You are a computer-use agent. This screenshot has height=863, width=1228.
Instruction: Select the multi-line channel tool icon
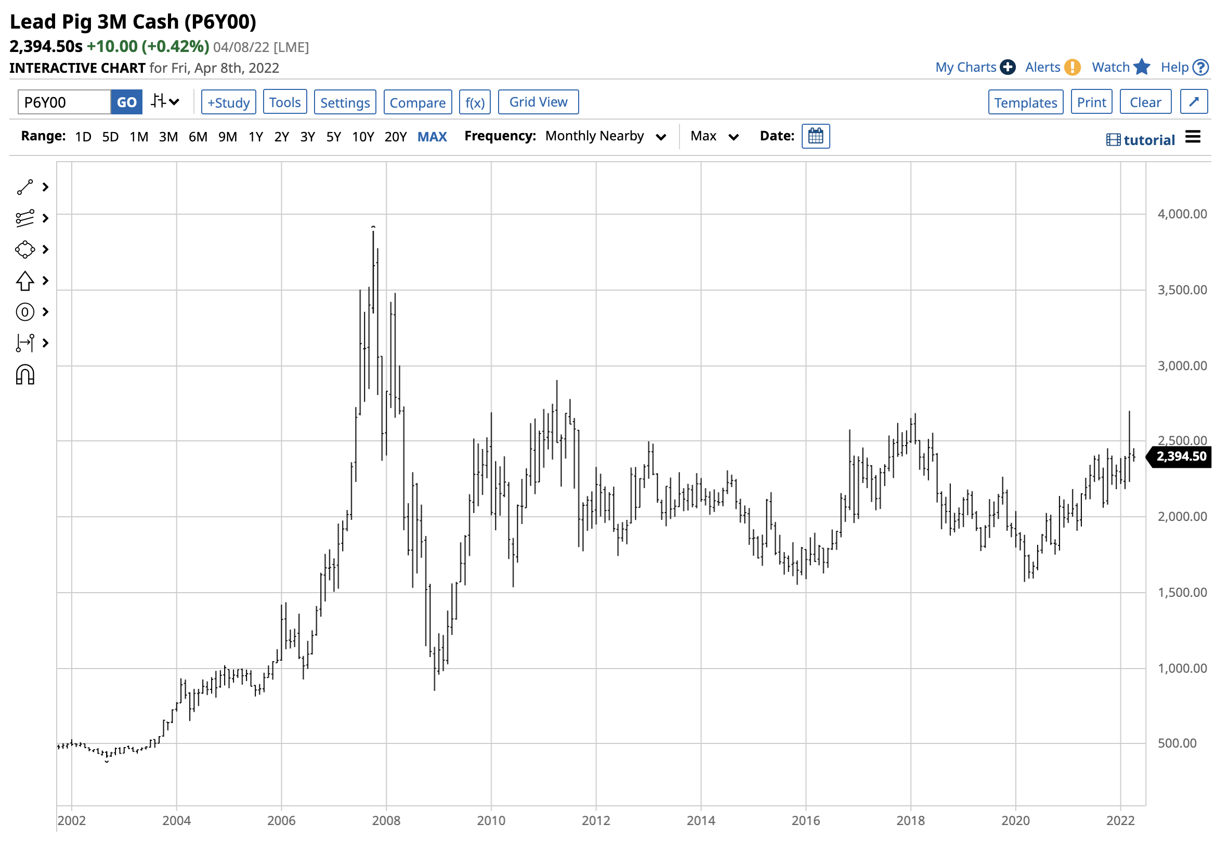coord(24,219)
